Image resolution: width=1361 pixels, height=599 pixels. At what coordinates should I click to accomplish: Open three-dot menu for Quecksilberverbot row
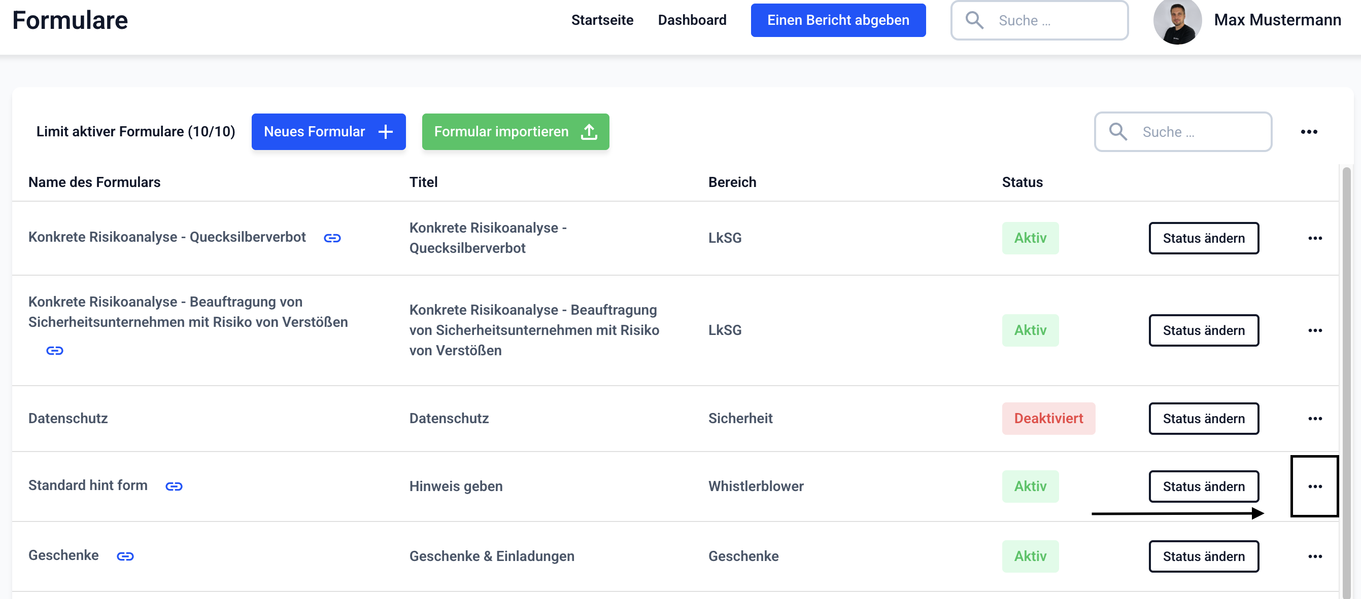point(1314,238)
